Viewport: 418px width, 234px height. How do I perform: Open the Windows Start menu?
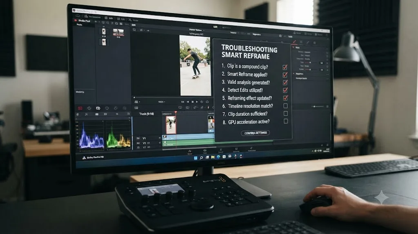coord(196,157)
